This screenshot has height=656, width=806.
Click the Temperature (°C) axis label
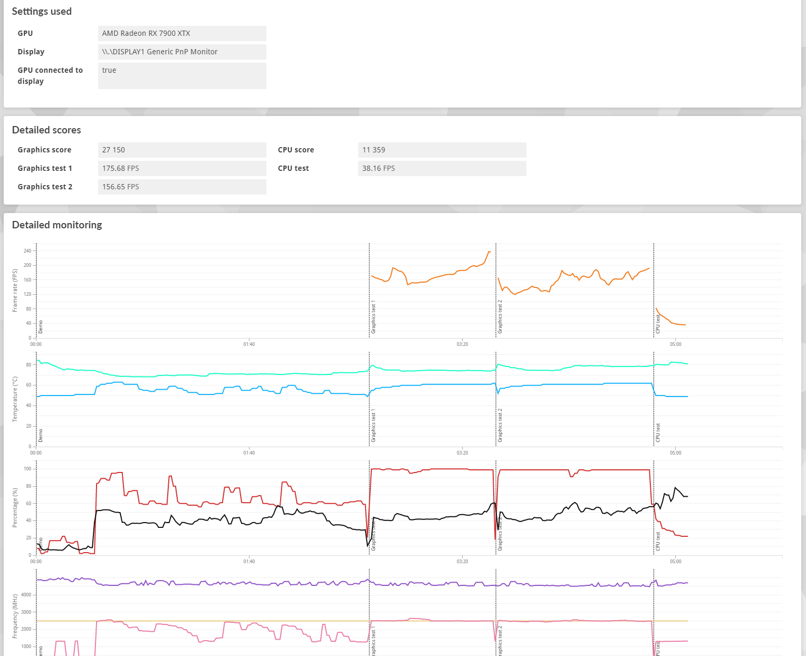pos(15,399)
